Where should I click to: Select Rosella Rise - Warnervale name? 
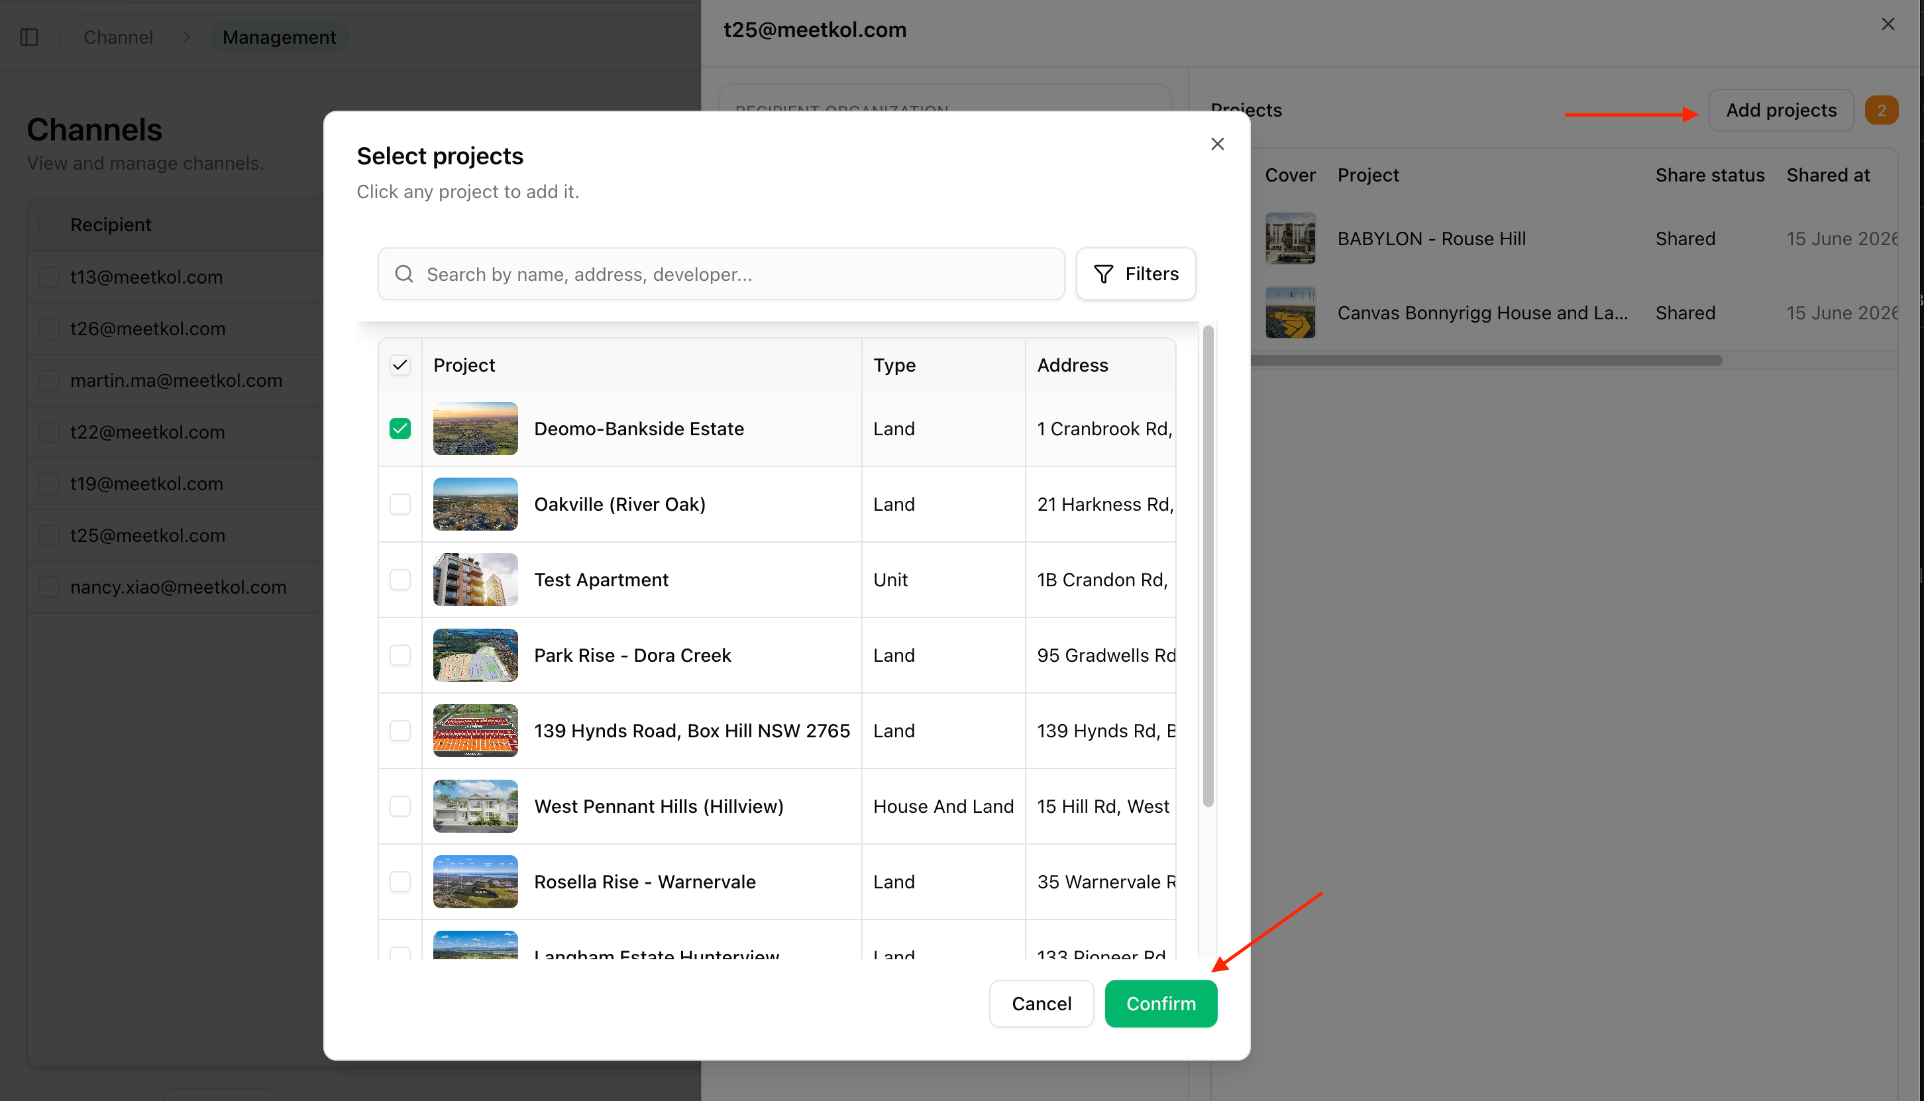pos(645,882)
